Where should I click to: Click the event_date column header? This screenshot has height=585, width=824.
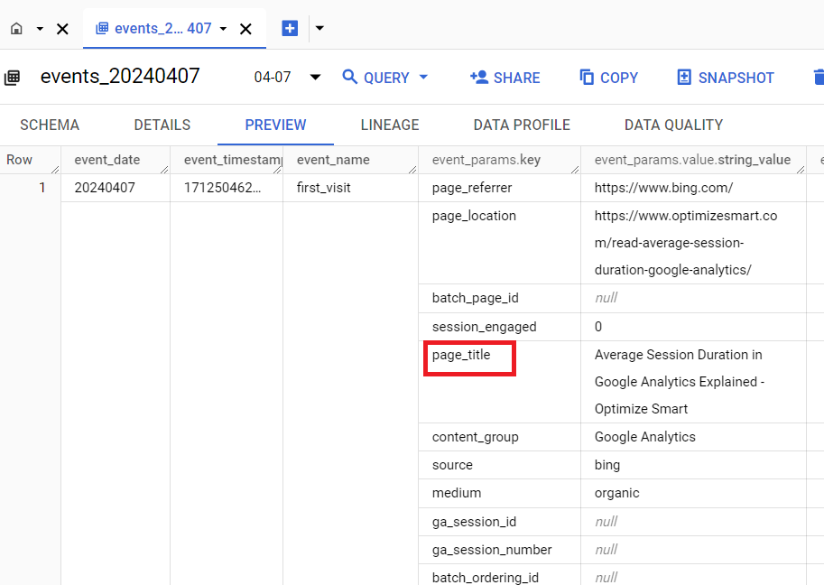click(x=107, y=160)
